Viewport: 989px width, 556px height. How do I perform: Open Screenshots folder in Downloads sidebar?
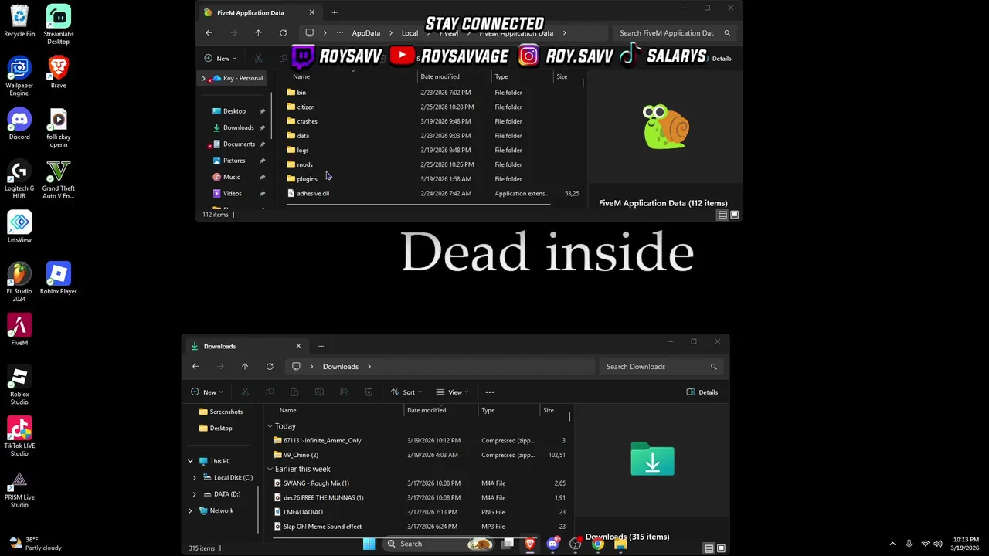tap(220, 412)
